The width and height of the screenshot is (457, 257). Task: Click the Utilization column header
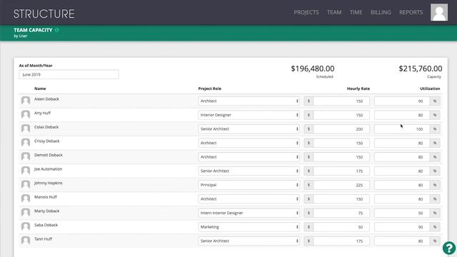tap(430, 89)
